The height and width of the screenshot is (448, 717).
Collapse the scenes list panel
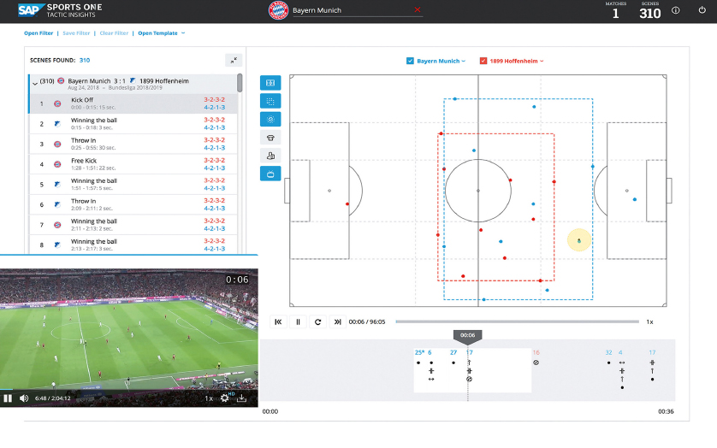click(234, 61)
